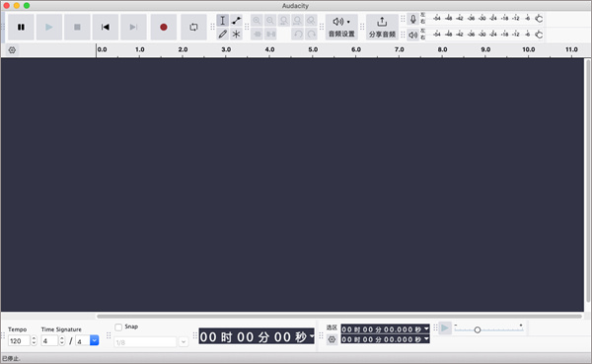The height and width of the screenshot is (364, 592).
Task: Click the speaker playback meter icon
Action: (x=413, y=35)
